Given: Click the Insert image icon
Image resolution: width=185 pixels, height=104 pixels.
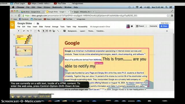Looking at the screenshot, I should 50,31.
